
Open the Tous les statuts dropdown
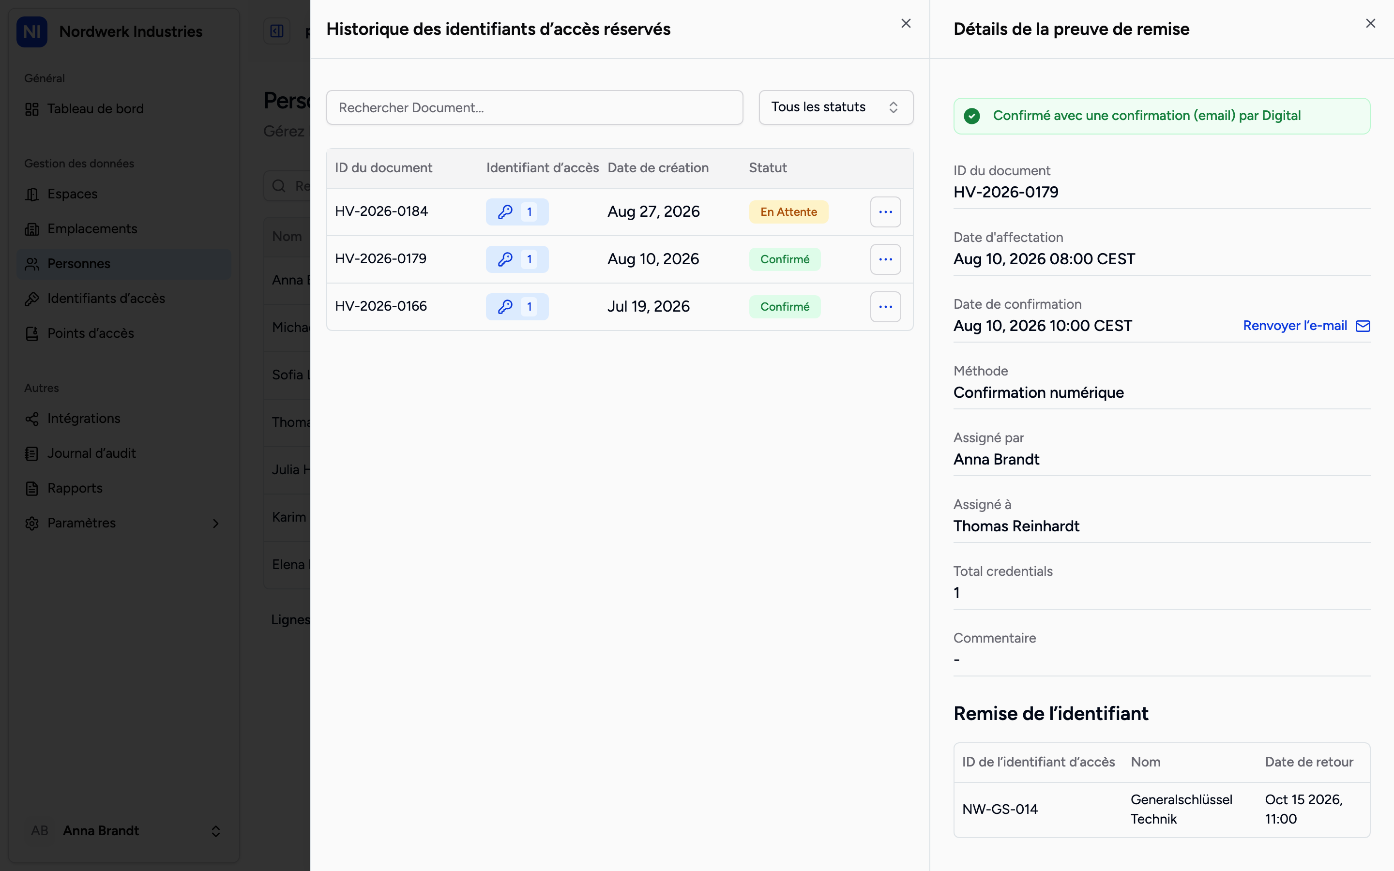pos(836,107)
